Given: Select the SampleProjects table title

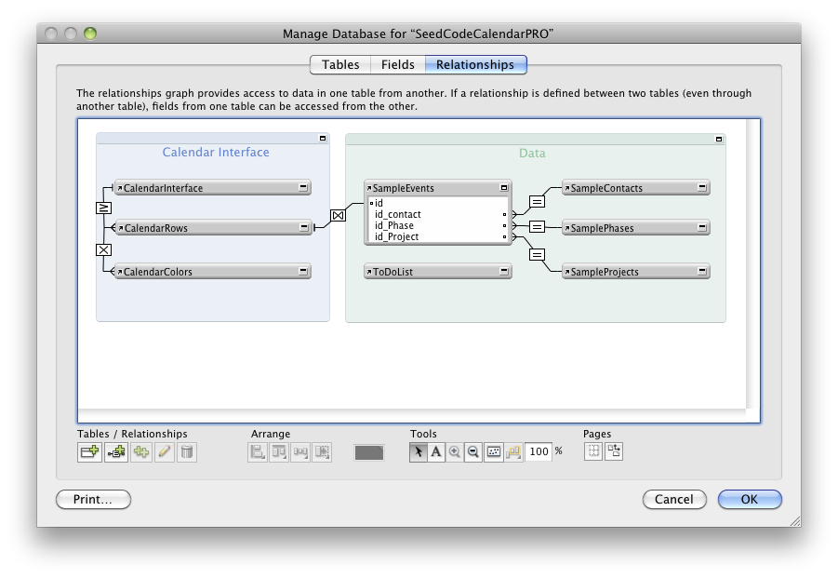Looking at the screenshot, I should (605, 272).
